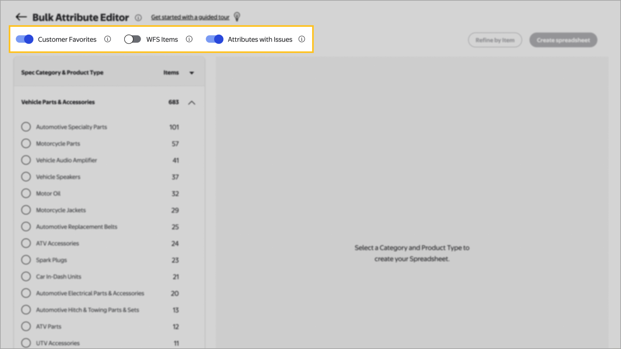
Task: Navigate back using the arrow icon
Action: pyautogui.click(x=21, y=17)
